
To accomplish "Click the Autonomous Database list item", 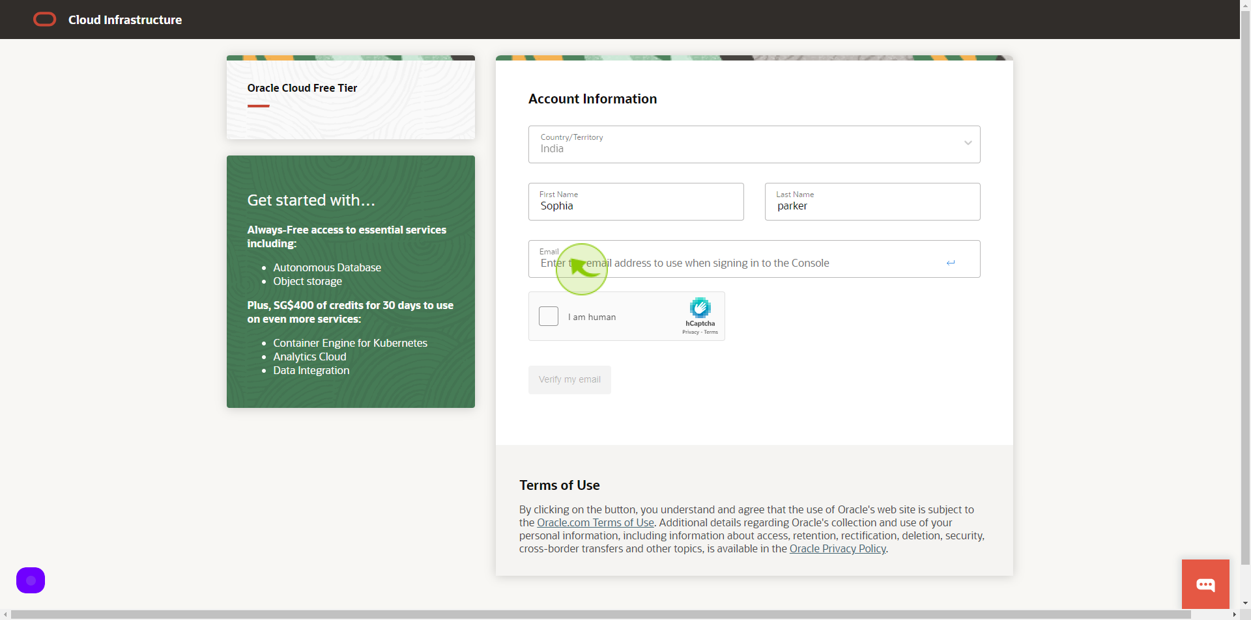I will pyautogui.click(x=327, y=267).
